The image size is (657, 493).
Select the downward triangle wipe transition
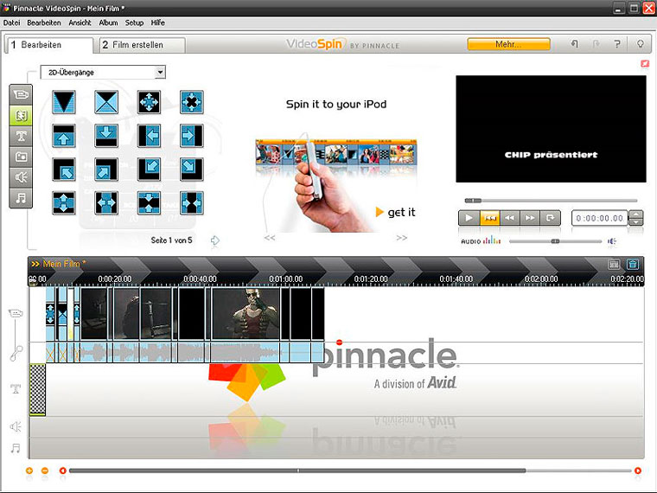(x=64, y=102)
